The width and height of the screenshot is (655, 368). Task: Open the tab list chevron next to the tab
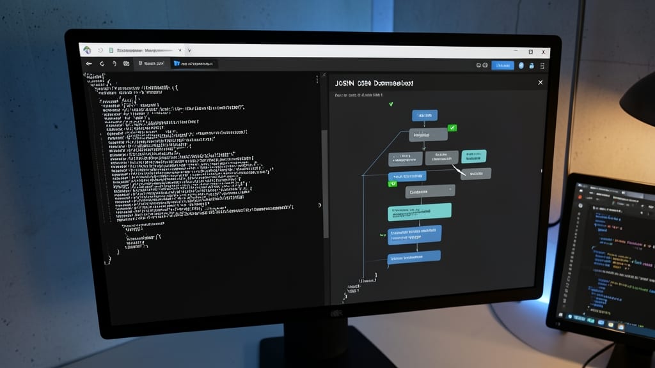[189, 50]
